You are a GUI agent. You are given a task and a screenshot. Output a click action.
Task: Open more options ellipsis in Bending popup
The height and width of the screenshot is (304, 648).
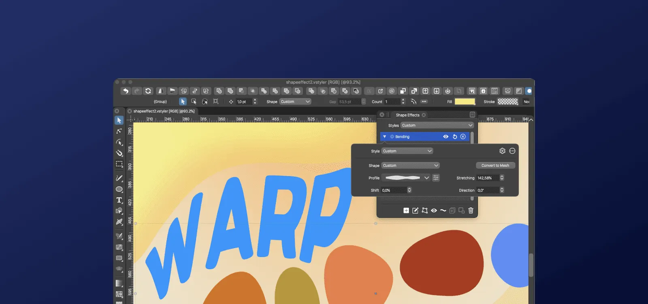pos(512,151)
